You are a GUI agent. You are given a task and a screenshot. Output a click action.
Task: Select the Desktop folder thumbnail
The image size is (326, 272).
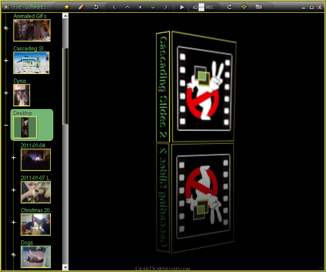coord(25,128)
